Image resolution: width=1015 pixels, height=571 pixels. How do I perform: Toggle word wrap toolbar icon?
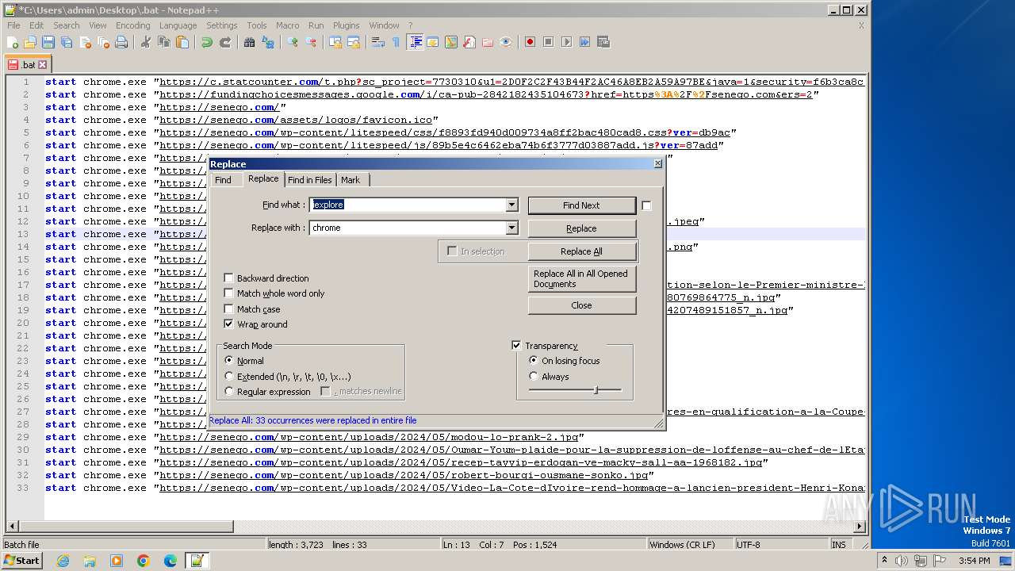(x=378, y=42)
